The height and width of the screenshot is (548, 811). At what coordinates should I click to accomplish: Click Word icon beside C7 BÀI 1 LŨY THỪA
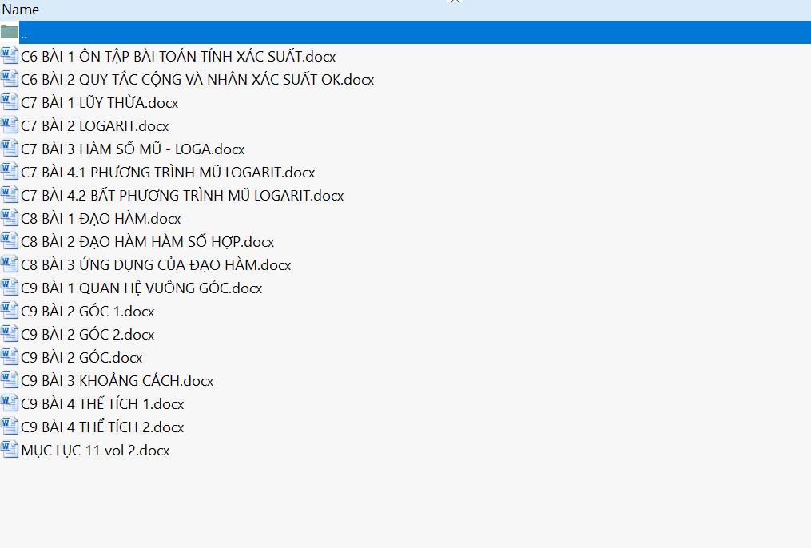pyautogui.click(x=10, y=102)
